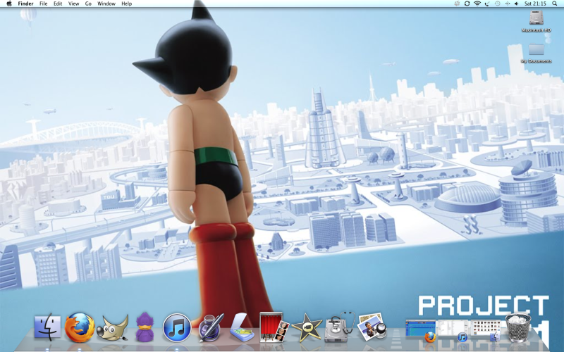Open the File menu

43,4
